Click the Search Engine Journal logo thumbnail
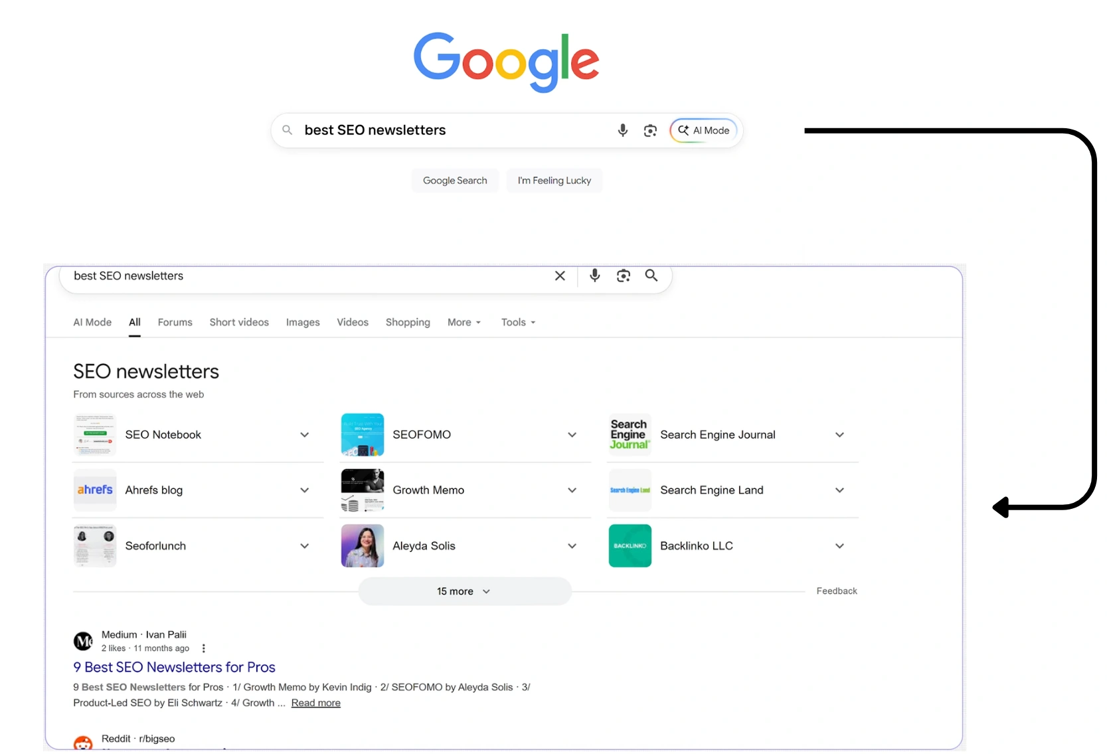This screenshot has height=754, width=1107. (x=630, y=435)
